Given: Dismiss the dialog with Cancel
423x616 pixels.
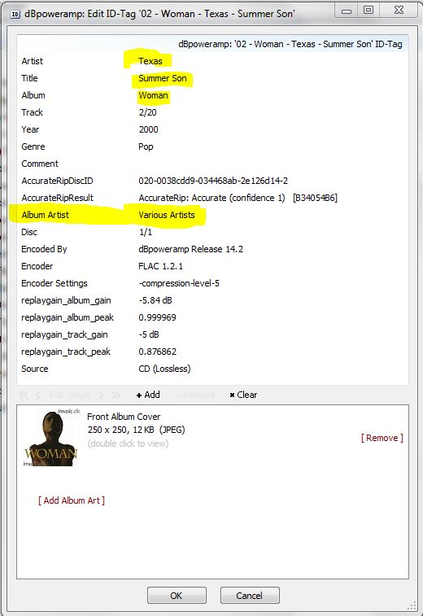Looking at the screenshot, I should 250,596.
